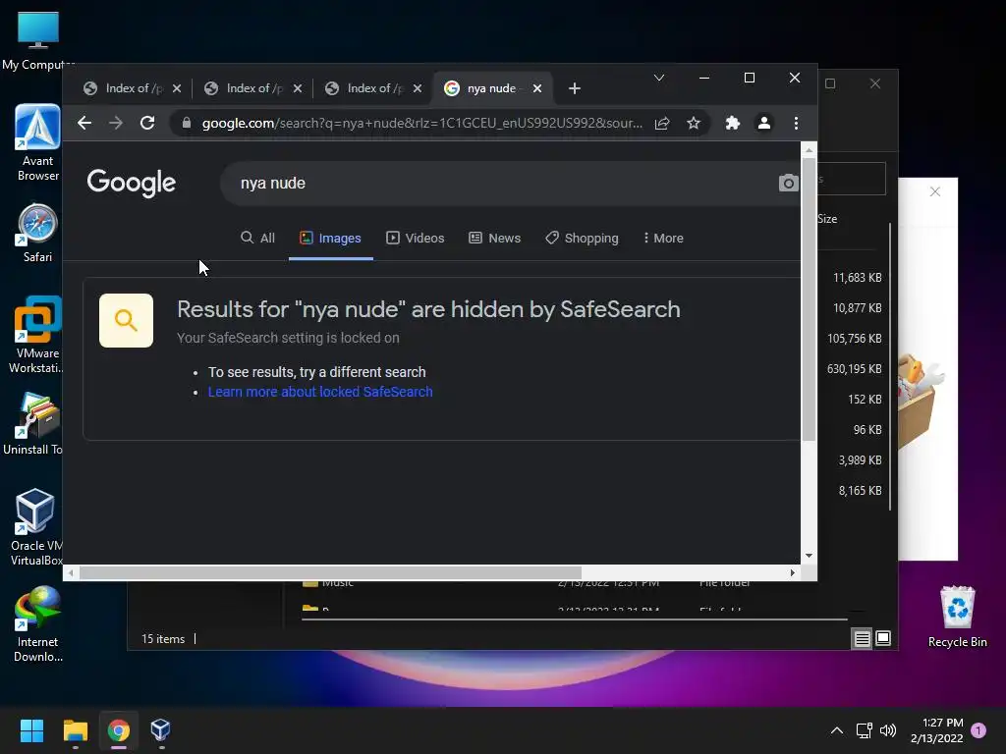
Task: Close the white dialog behind File Explorer
Action: pyautogui.click(x=935, y=191)
